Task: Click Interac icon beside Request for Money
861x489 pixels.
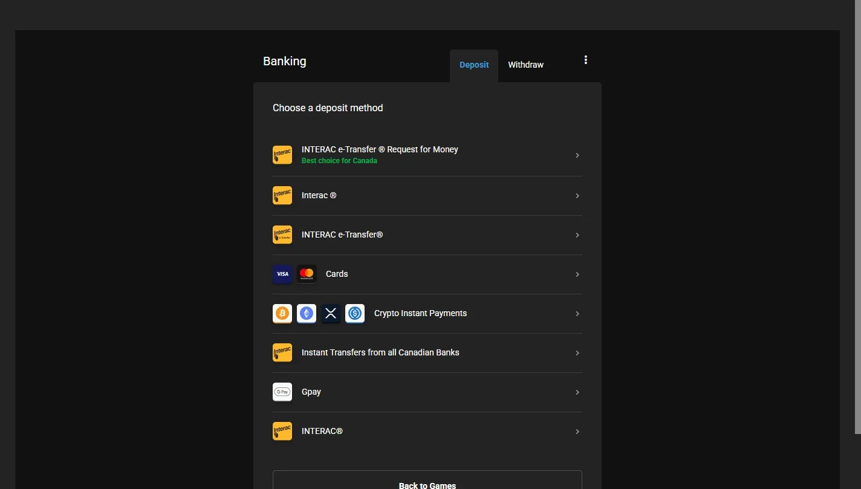Action: pyautogui.click(x=282, y=155)
